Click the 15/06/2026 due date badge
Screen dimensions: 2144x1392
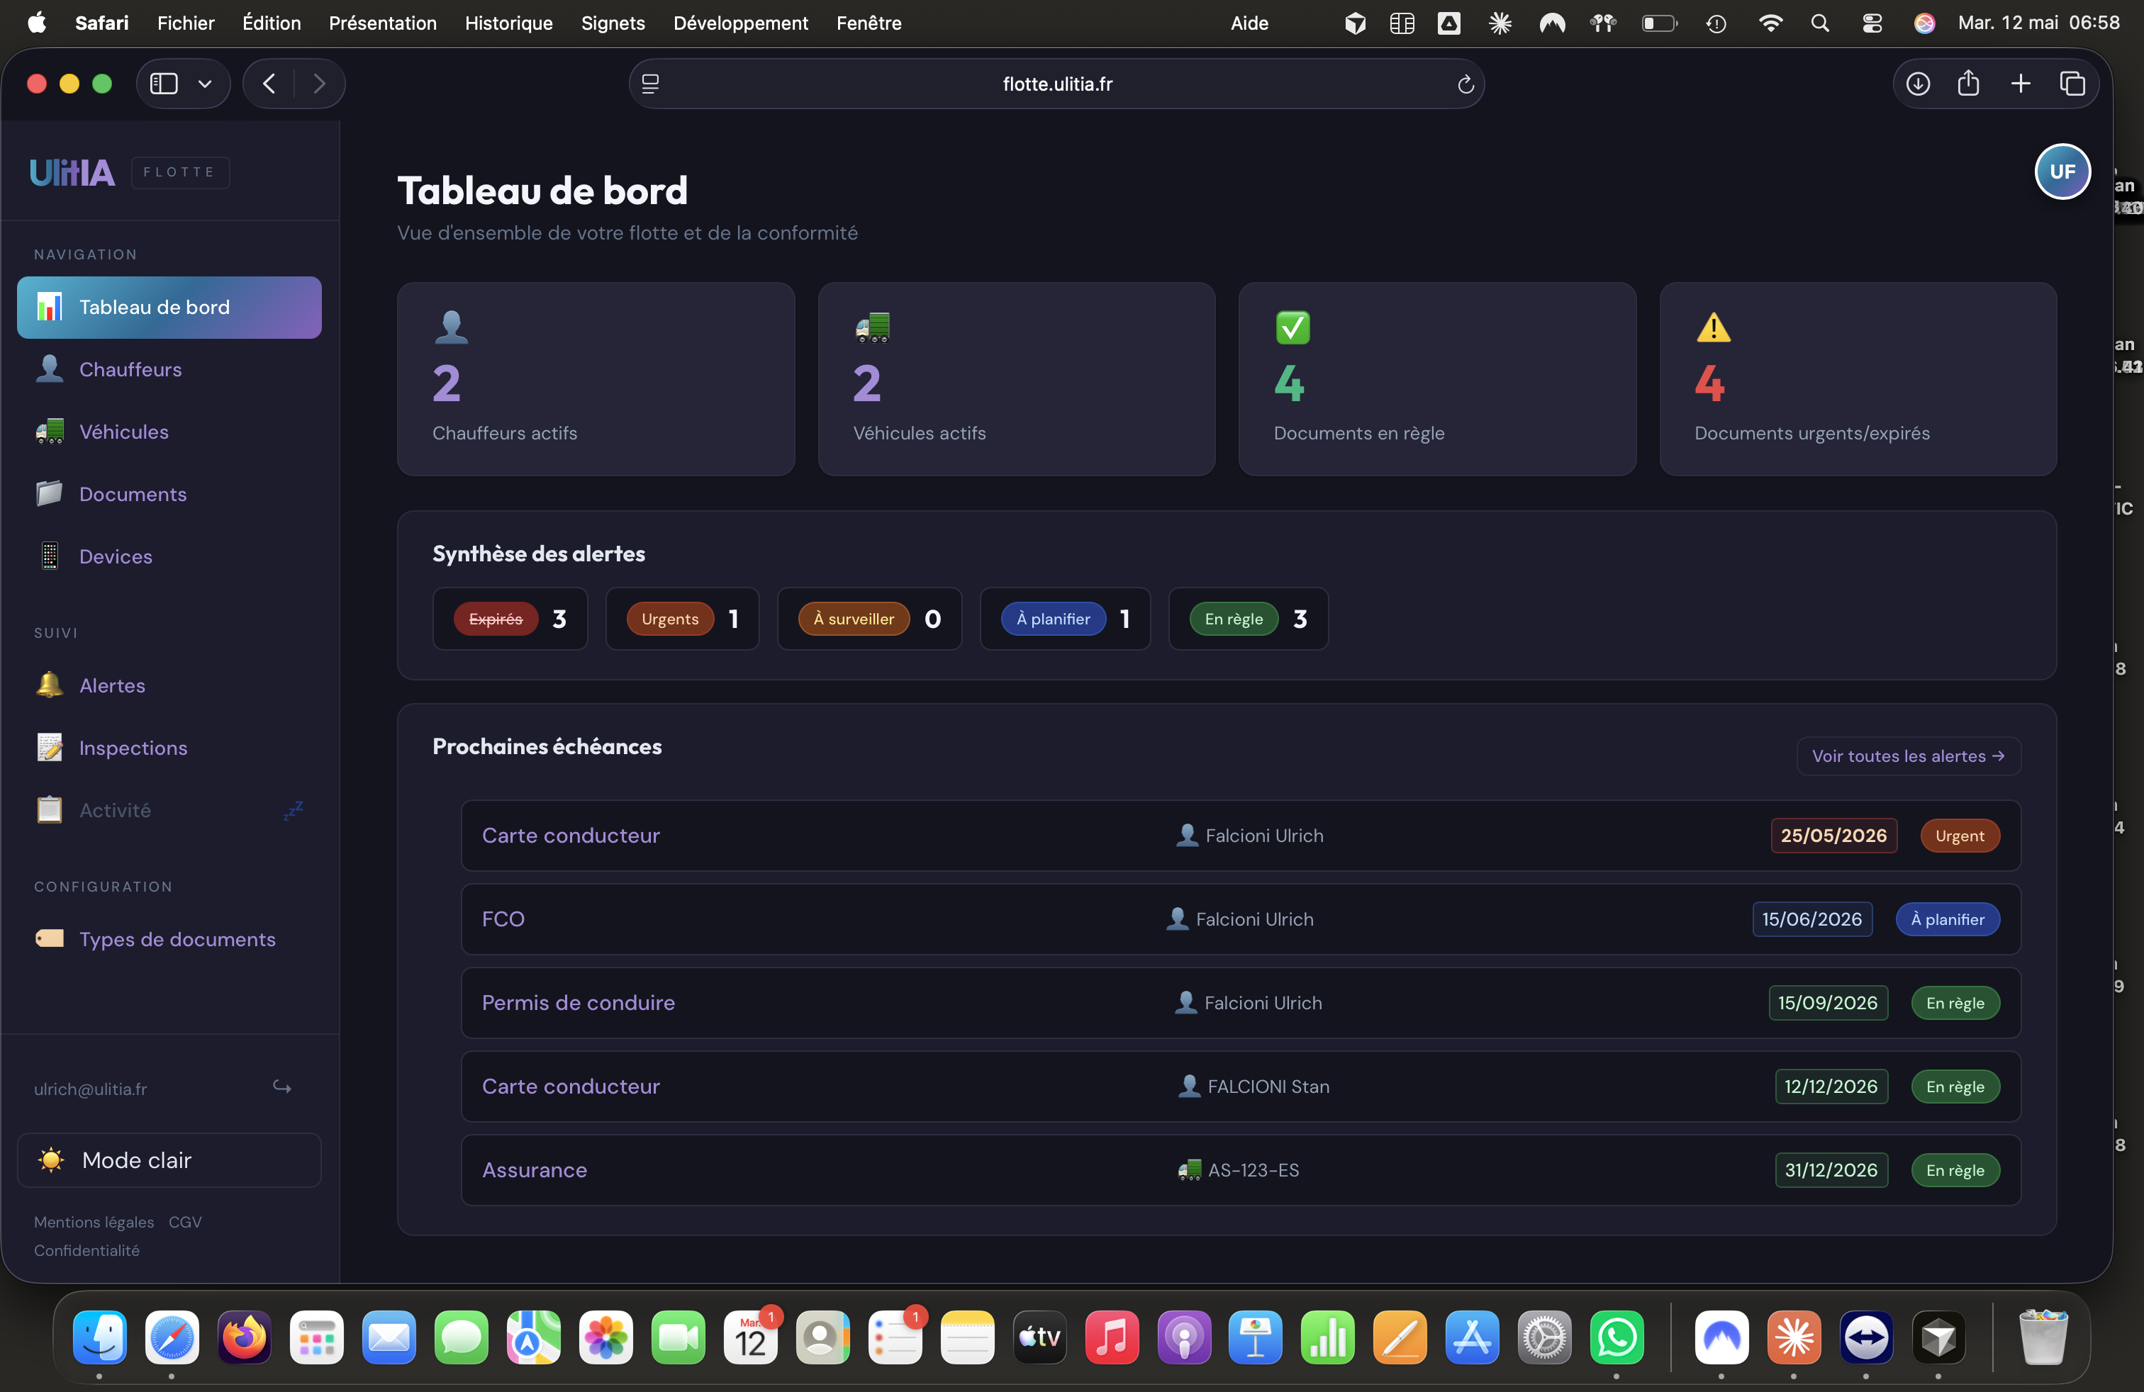1811,919
